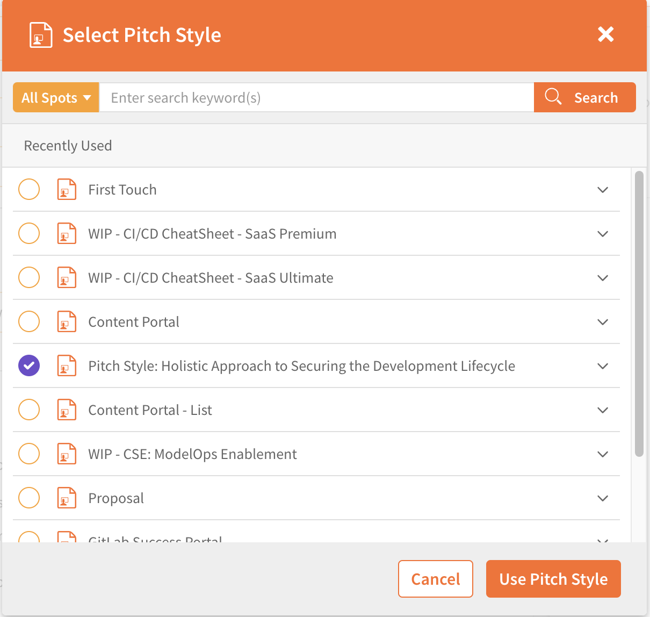Click the document icon beside WIP - CSE: ModelOps Enablement

click(66, 454)
